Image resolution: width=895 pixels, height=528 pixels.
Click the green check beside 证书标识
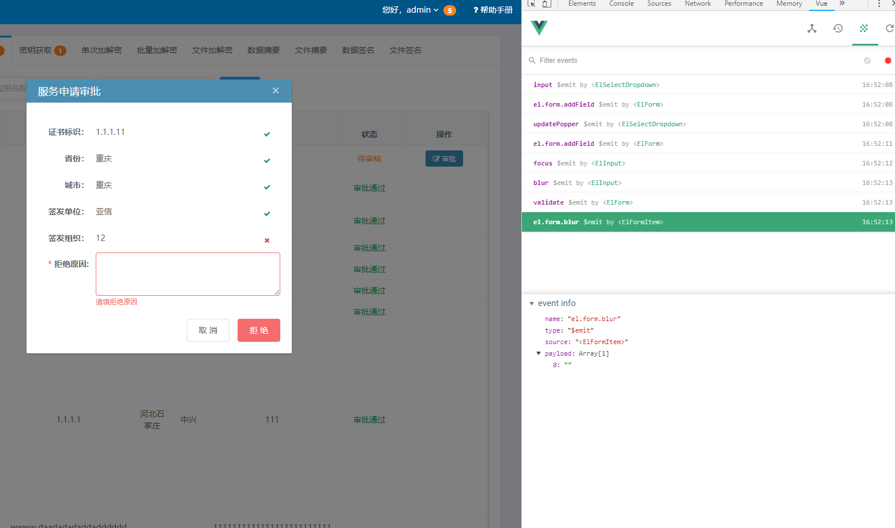[x=267, y=134]
